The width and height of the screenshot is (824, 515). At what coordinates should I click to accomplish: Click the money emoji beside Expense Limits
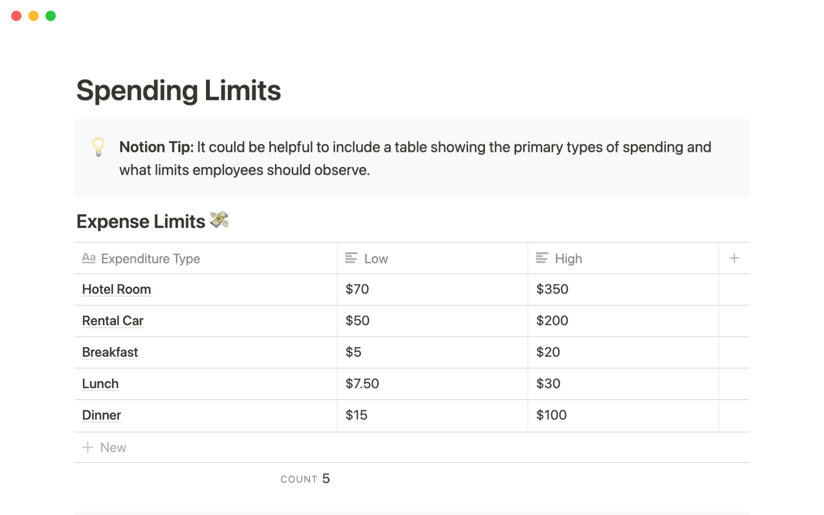[219, 220]
